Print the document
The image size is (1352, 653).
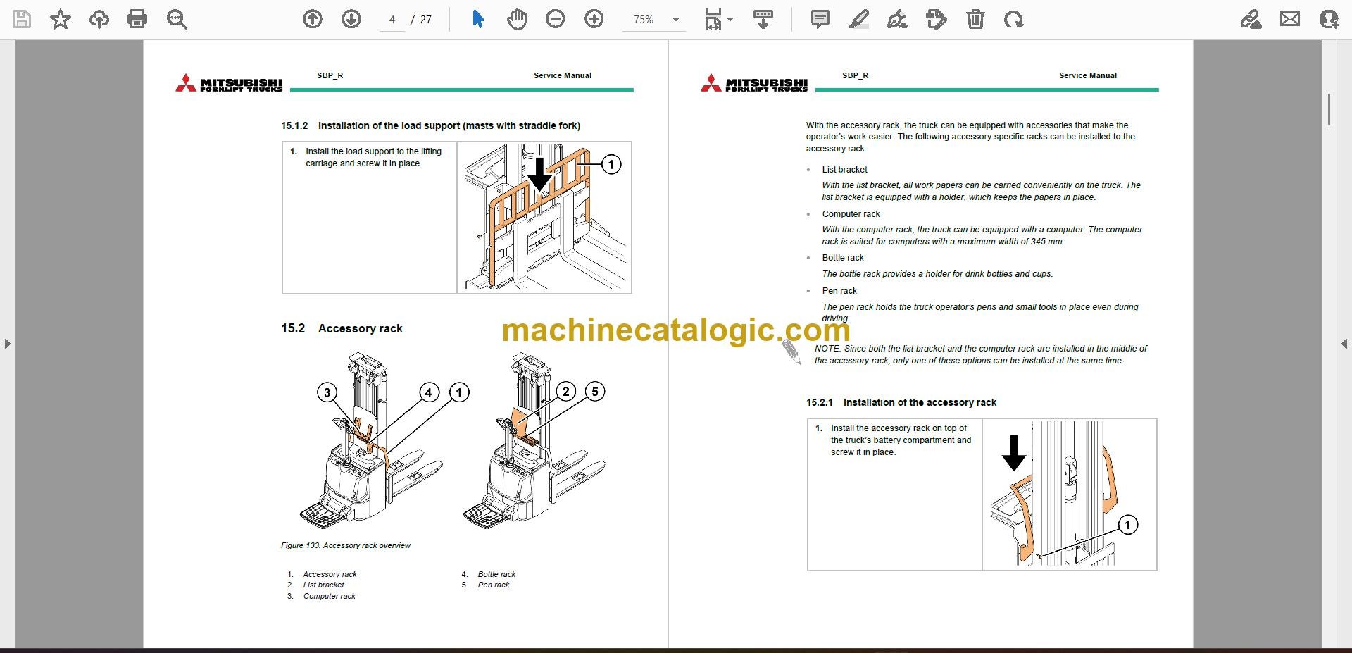137,19
